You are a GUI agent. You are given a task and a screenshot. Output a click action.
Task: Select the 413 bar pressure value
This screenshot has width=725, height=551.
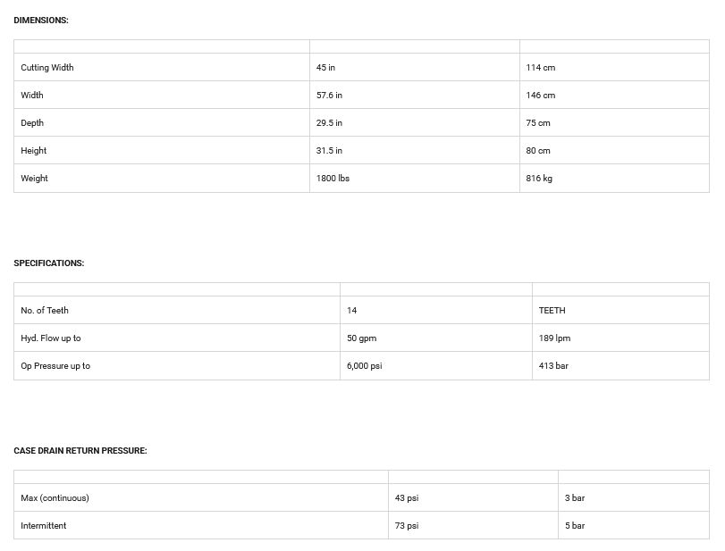pyautogui.click(x=553, y=366)
